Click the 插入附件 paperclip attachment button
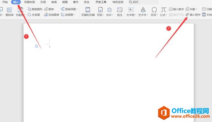 pos(193,15)
